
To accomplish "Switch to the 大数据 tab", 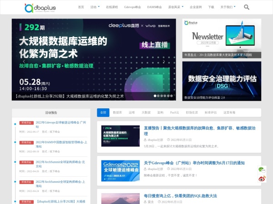I will [146, 112].
